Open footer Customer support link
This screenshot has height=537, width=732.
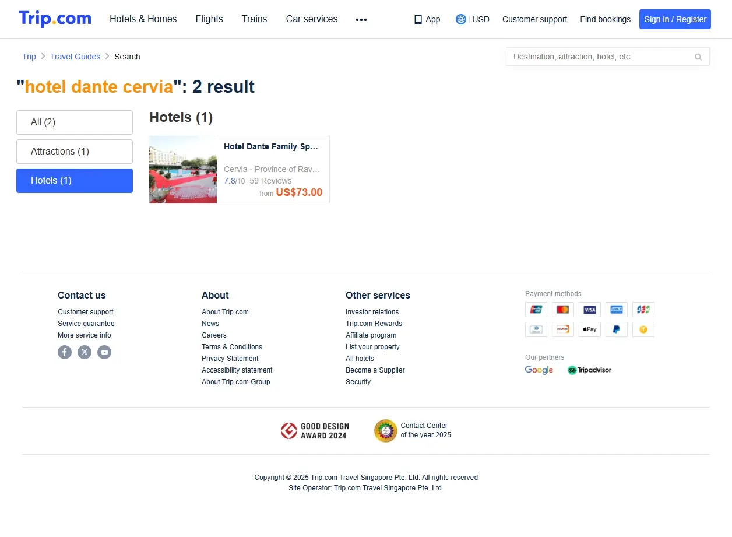86,312
